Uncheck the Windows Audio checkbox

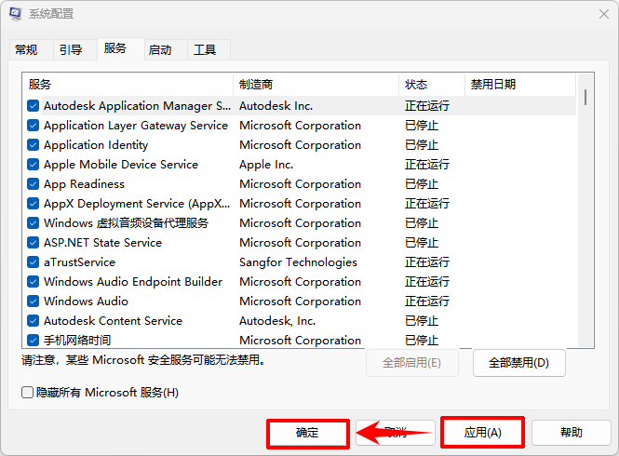34,302
